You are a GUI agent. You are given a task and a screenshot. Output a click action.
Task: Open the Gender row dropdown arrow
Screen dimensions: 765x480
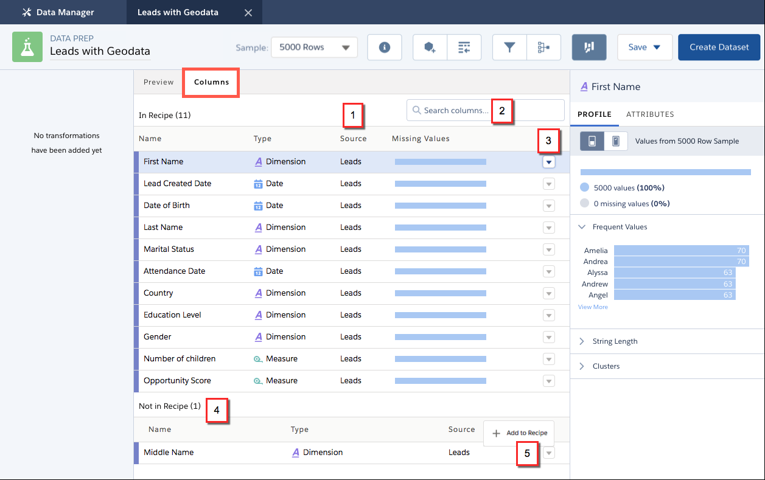pyautogui.click(x=549, y=337)
